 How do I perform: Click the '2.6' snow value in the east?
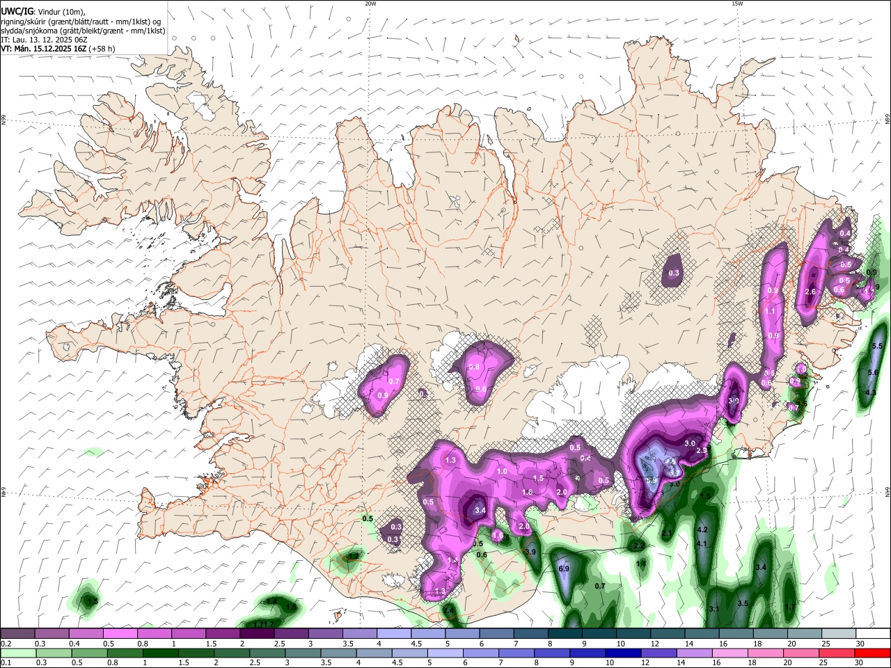click(810, 292)
